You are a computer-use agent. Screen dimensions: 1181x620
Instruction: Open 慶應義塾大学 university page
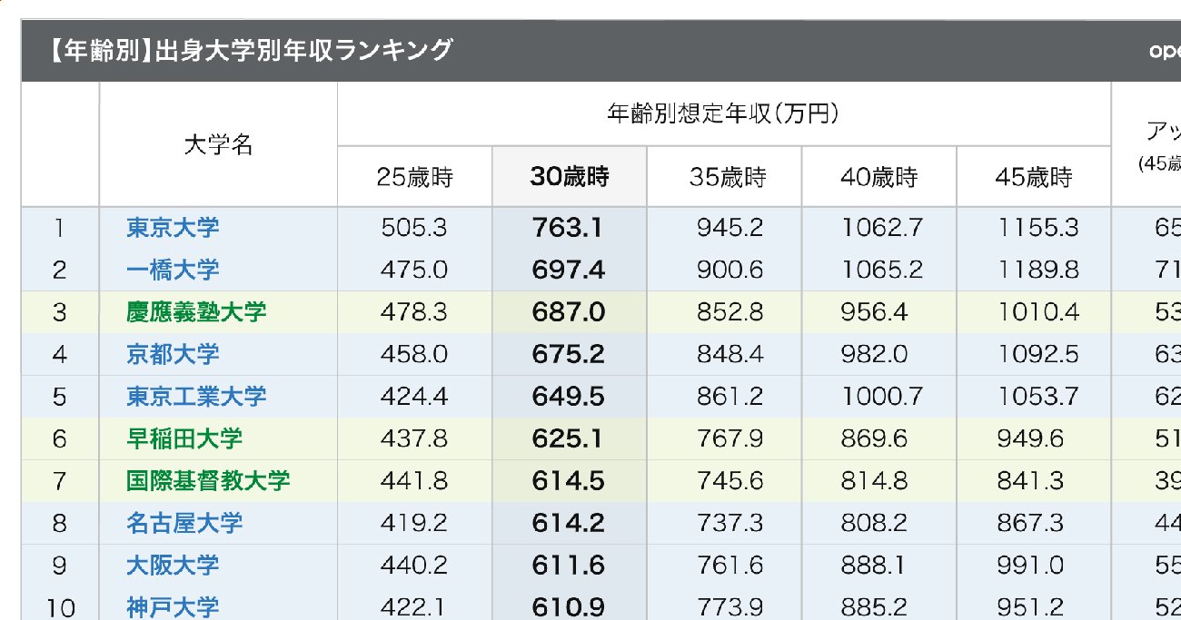pos(196,312)
